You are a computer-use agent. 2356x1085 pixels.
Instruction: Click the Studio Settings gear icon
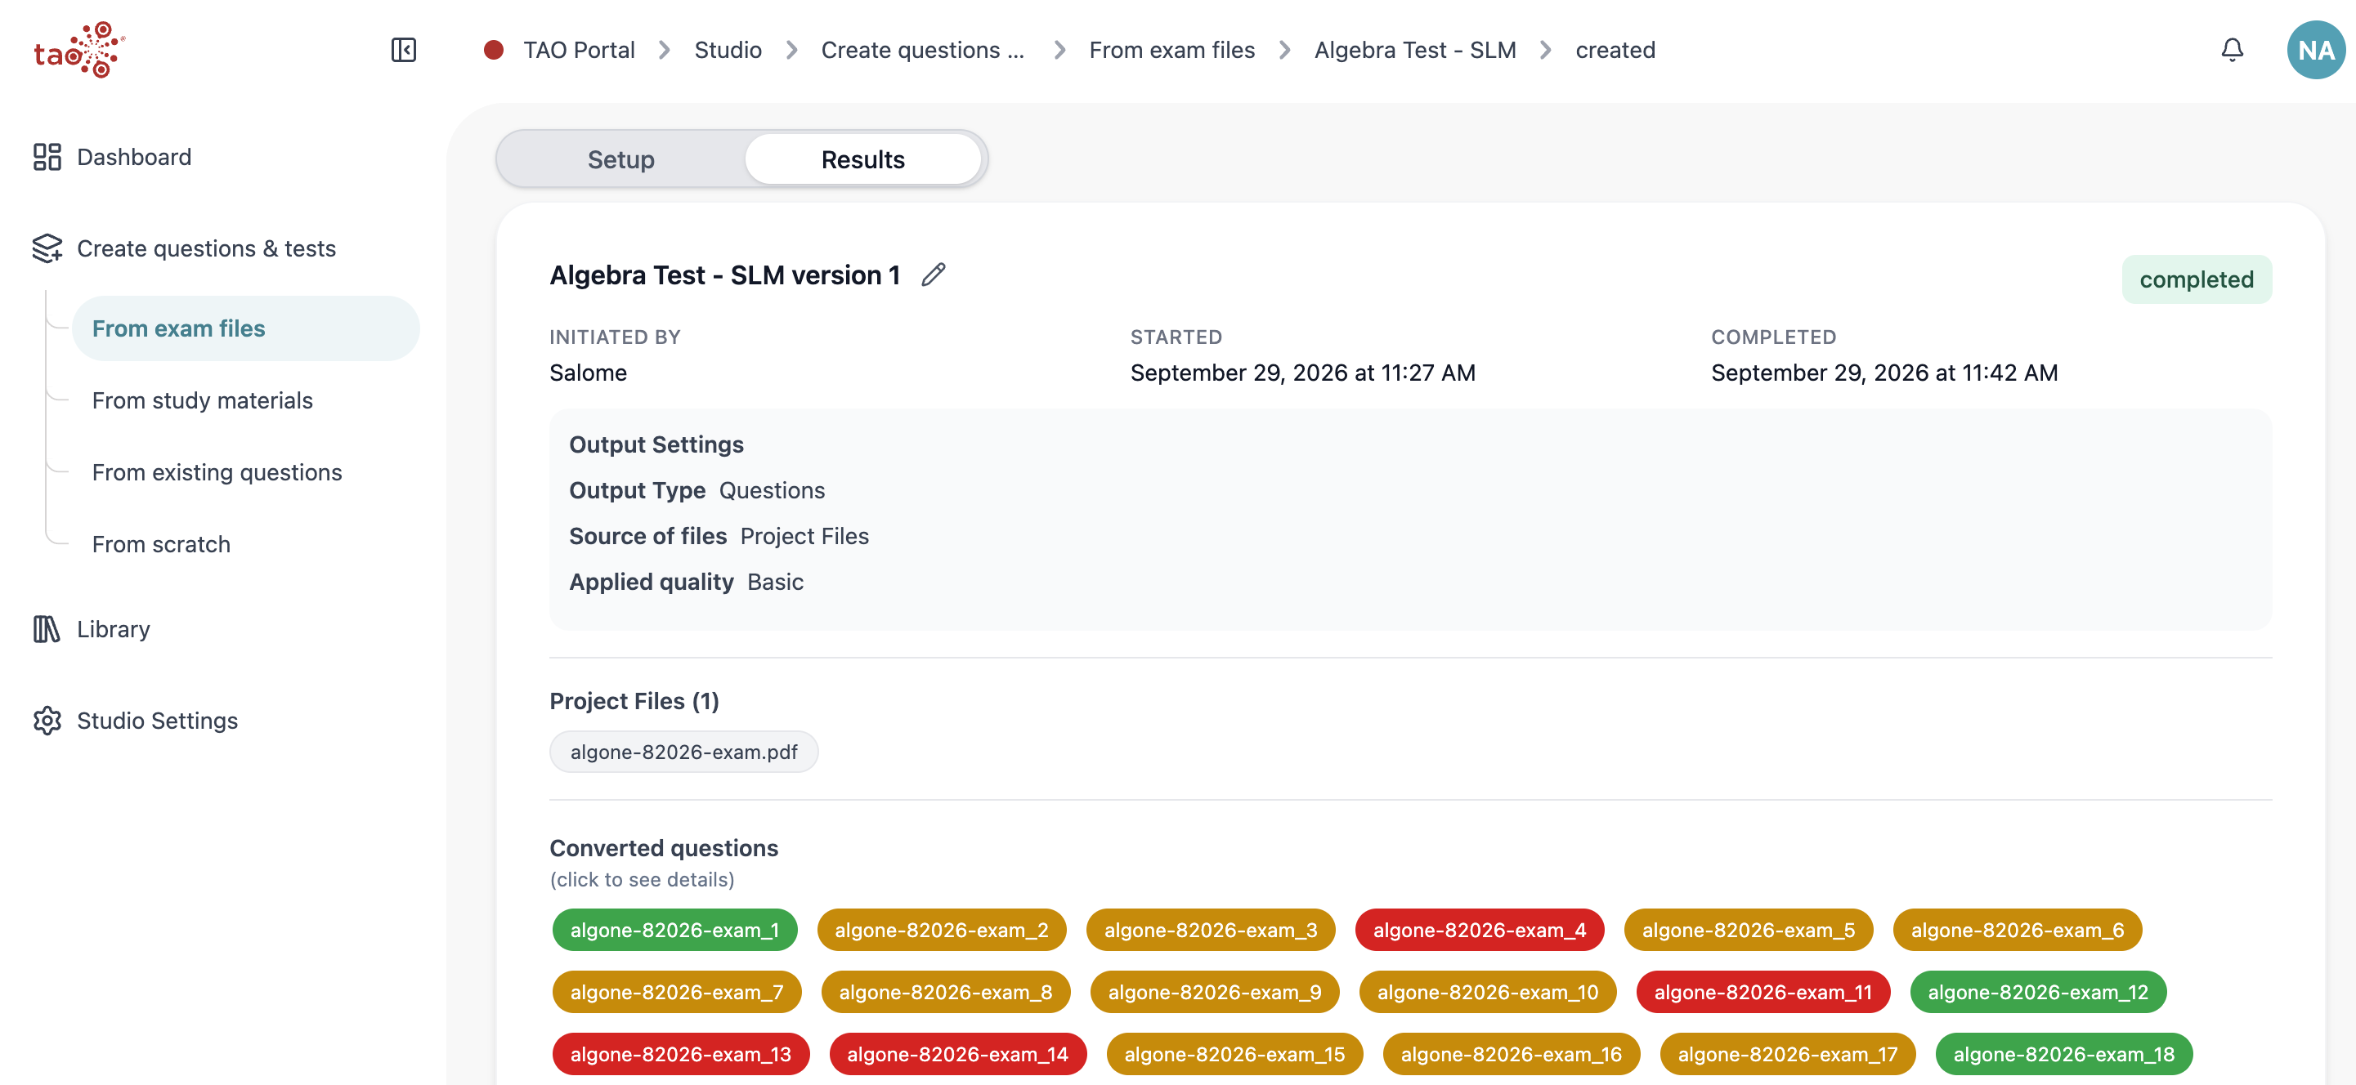[47, 721]
